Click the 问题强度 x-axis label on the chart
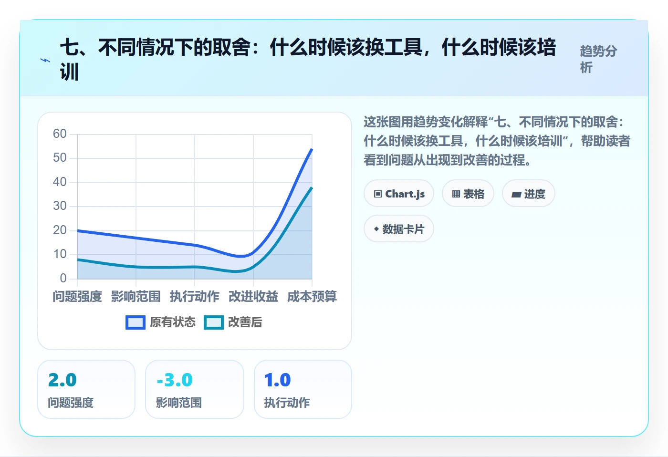Screen dimensions: 668x457 [x=77, y=297]
